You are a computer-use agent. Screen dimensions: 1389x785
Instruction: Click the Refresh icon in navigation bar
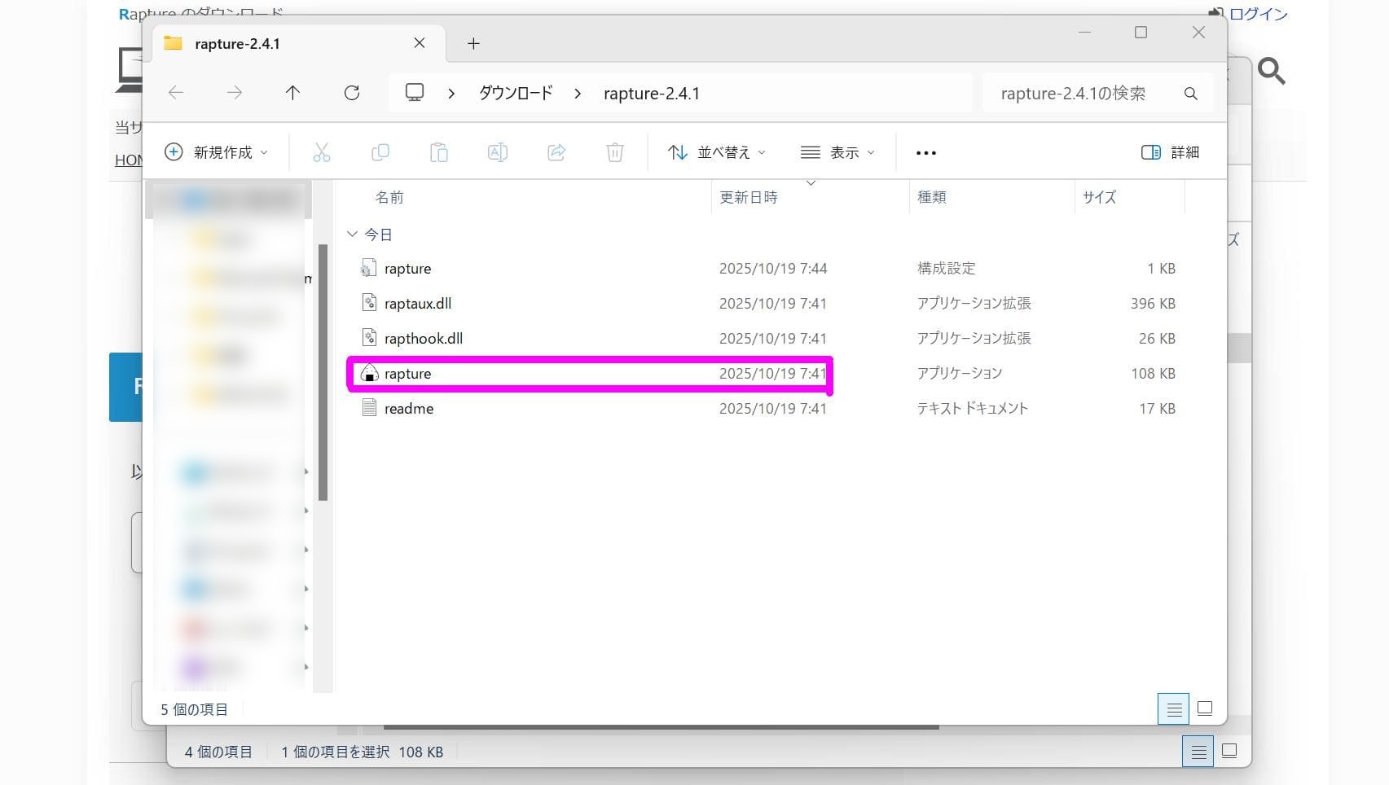(x=352, y=93)
